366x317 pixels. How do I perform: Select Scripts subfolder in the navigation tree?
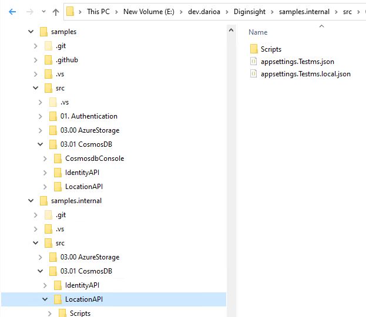pyautogui.click(x=80, y=313)
